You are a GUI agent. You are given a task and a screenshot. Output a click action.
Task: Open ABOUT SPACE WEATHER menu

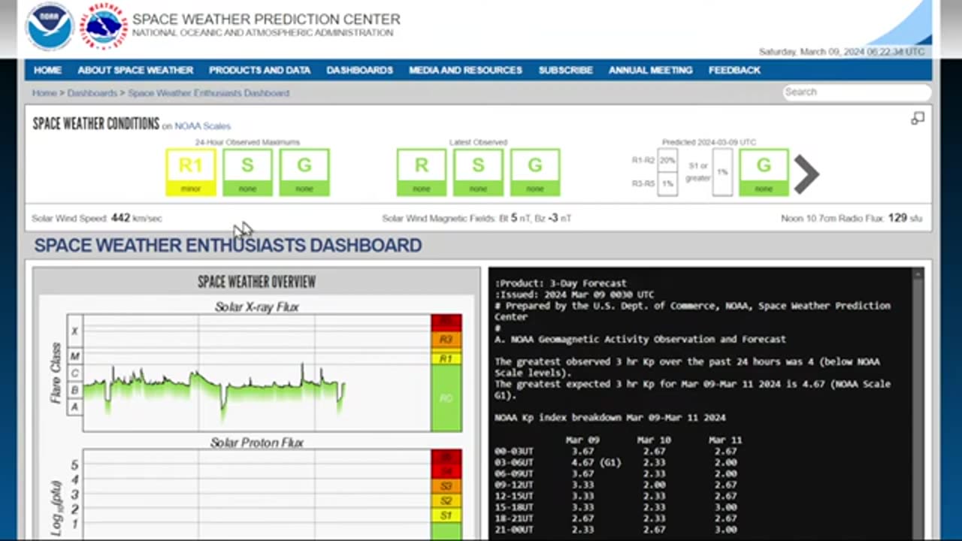[x=135, y=70]
